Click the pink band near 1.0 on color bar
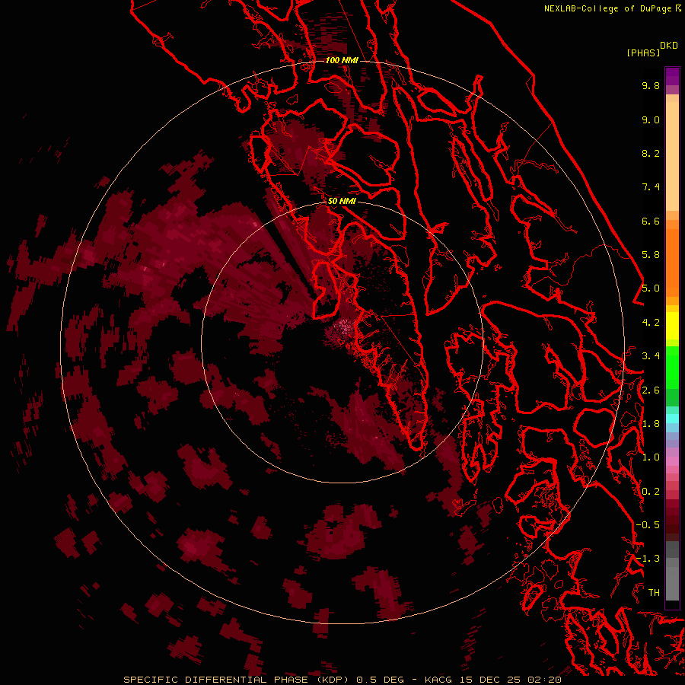 672,460
